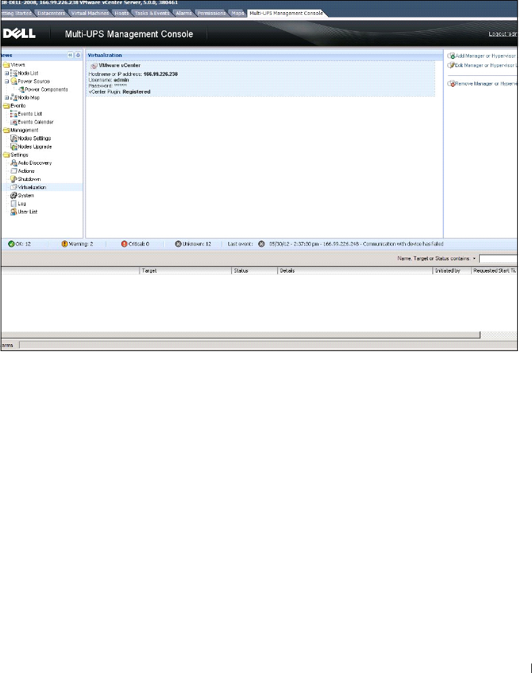Collapse the Power Source tree node
The image size is (532, 673).
pos(6,81)
